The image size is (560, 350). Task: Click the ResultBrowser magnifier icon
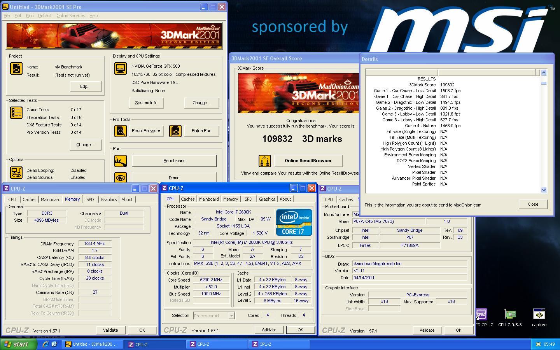tap(121, 131)
